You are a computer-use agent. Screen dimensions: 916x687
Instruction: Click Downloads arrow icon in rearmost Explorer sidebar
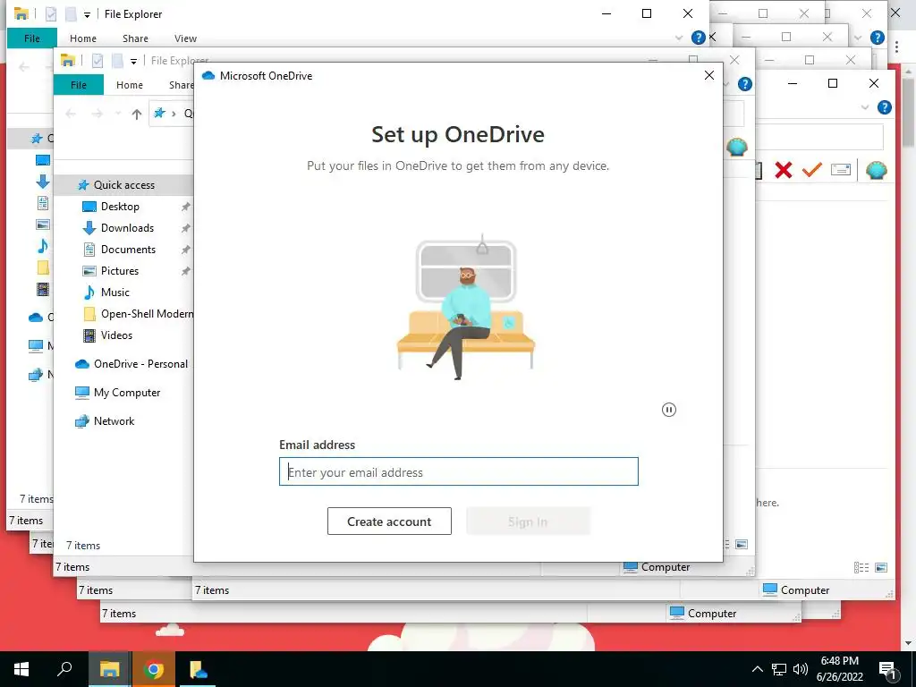coord(43,182)
